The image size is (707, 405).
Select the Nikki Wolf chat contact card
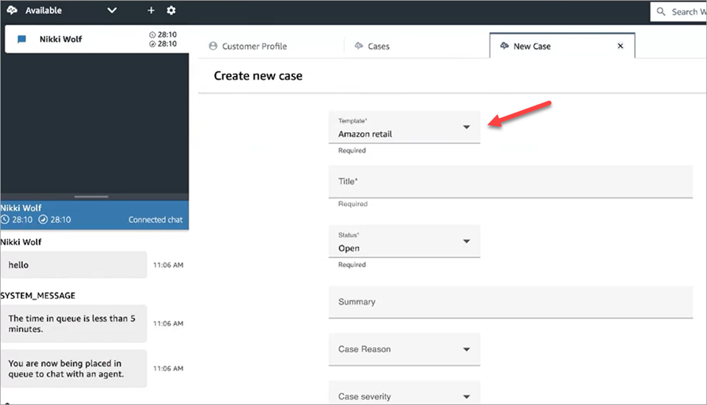point(94,39)
